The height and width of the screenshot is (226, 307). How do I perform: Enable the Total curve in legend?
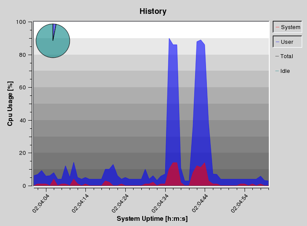(x=287, y=56)
